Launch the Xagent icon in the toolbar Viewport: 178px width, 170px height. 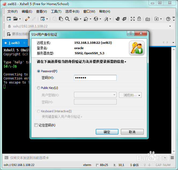[x=124, y=19]
